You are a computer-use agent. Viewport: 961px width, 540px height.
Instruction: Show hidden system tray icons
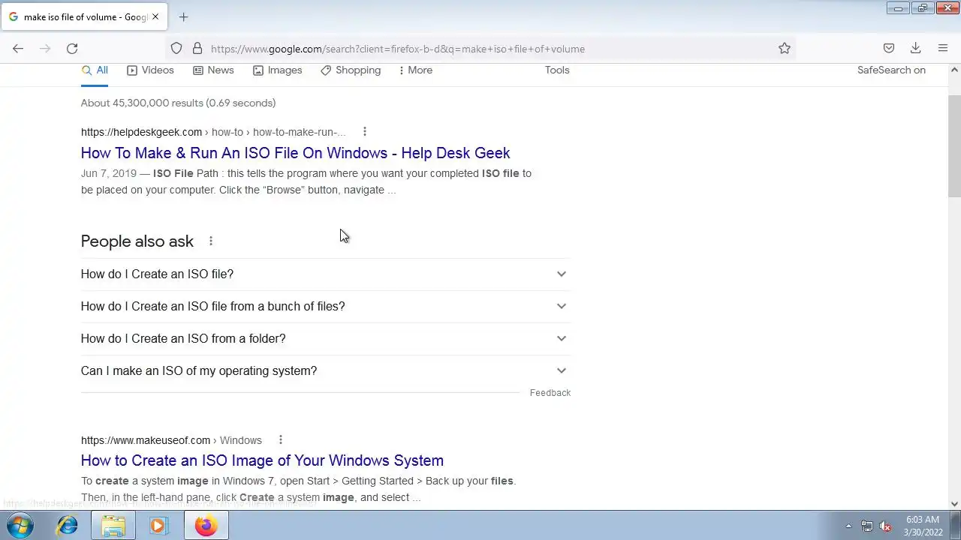[x=848, y=526]
